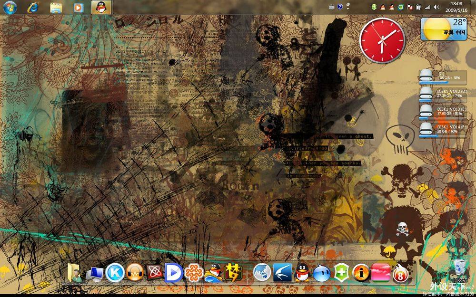Open the orange info icon in dock
The width and height of the screenshot is (476, 297).
361,273
